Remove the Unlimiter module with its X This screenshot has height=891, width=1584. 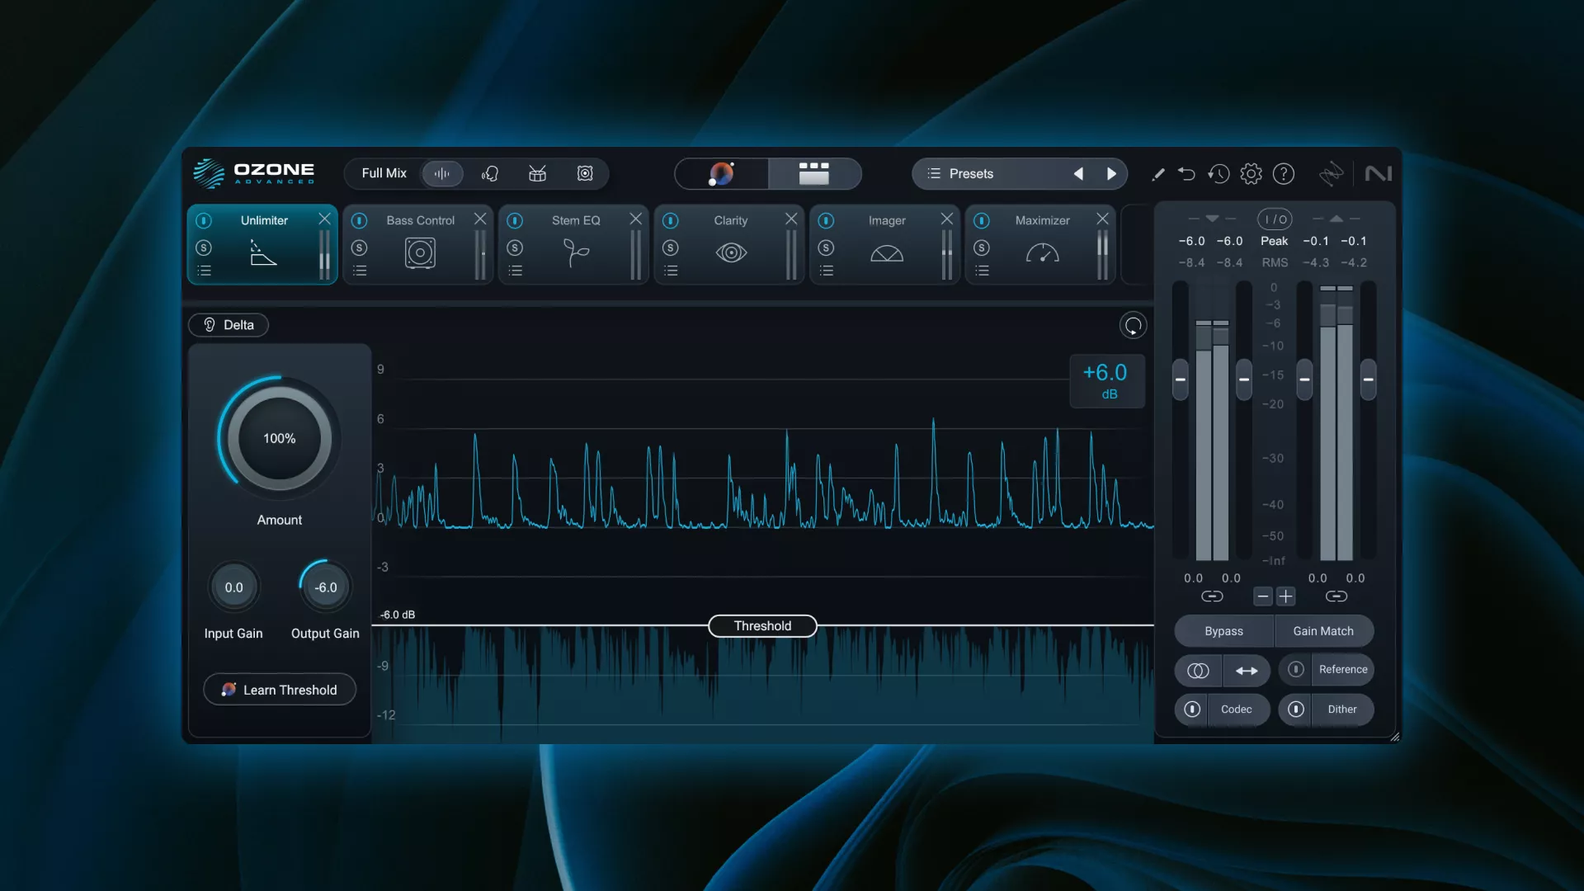tap(323, 219)
